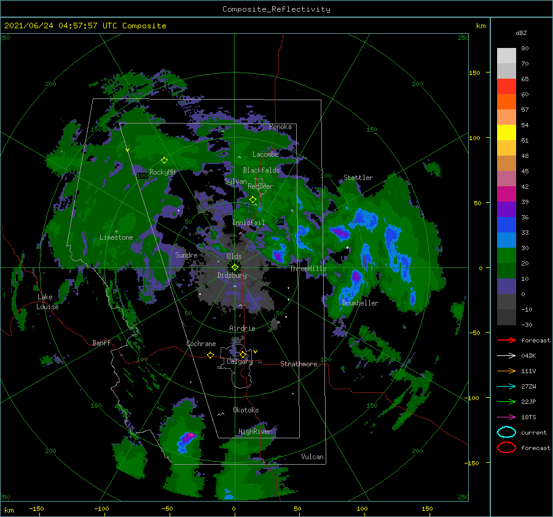553x517 pixels.
Task: Click the yellow radar-site diamond above Didsbury
Action: point(235,267)
